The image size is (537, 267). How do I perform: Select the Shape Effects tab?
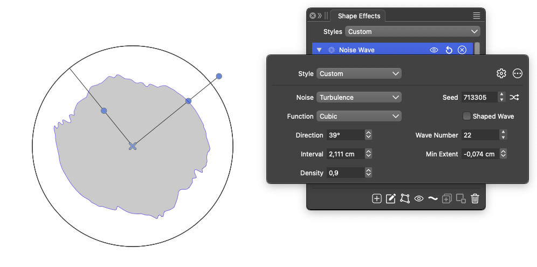pos(359,16)
